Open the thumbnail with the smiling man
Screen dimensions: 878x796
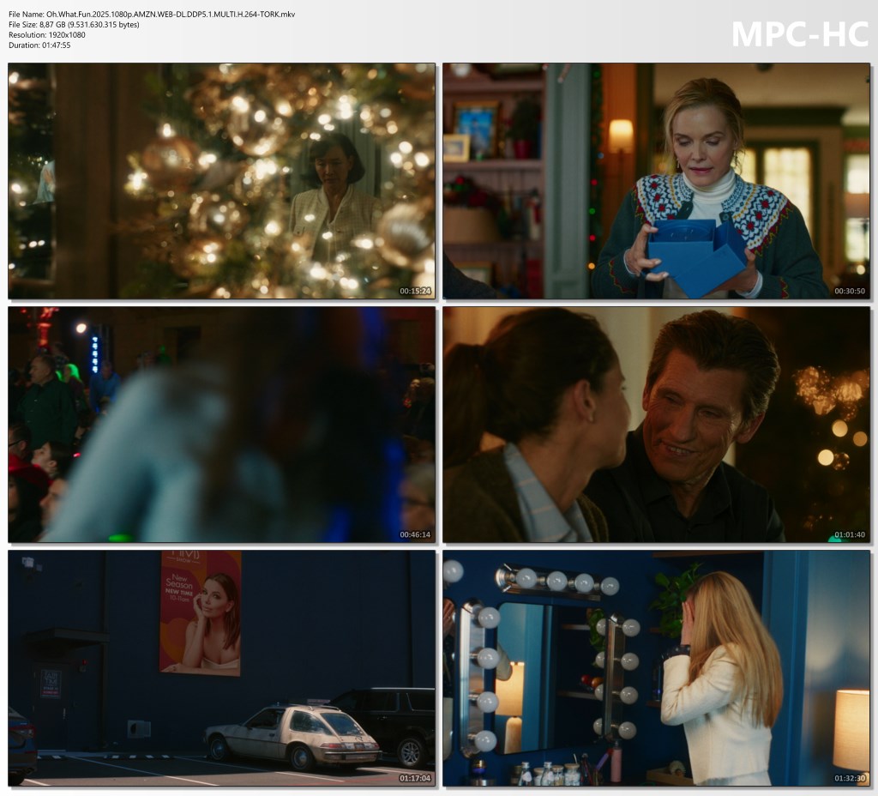656,425
